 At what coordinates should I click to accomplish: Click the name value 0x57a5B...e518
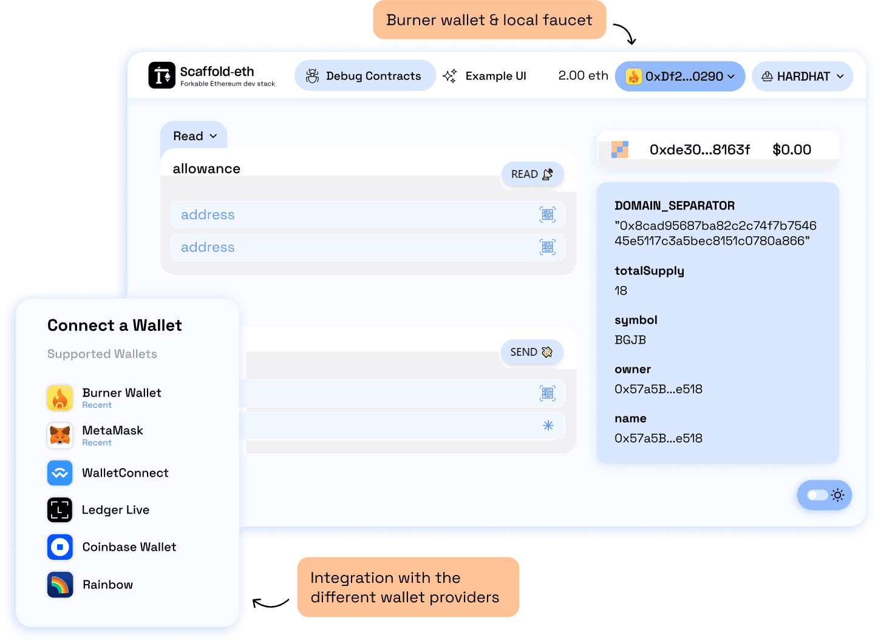click(x=658, y=438)
